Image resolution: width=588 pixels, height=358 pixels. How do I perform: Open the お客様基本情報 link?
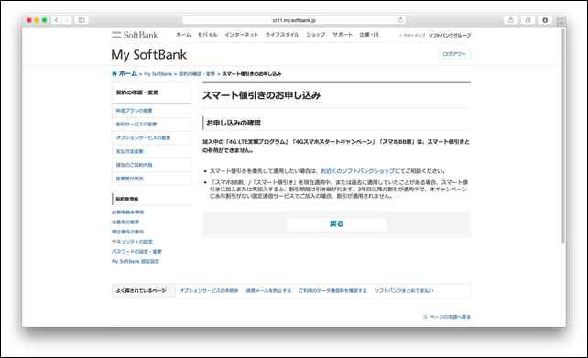pyautogui.click(x=128, y=212)
